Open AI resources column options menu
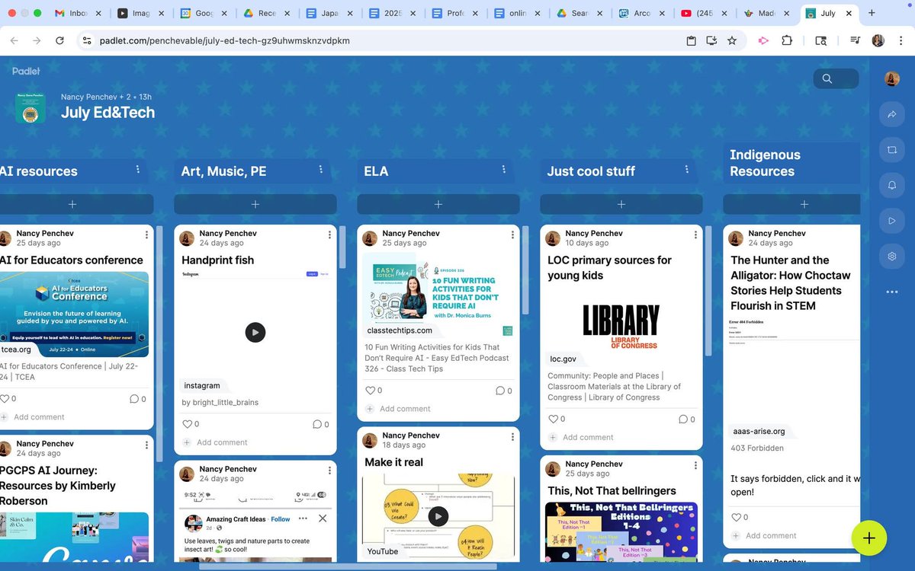915x571 pixels. point(137,170)
